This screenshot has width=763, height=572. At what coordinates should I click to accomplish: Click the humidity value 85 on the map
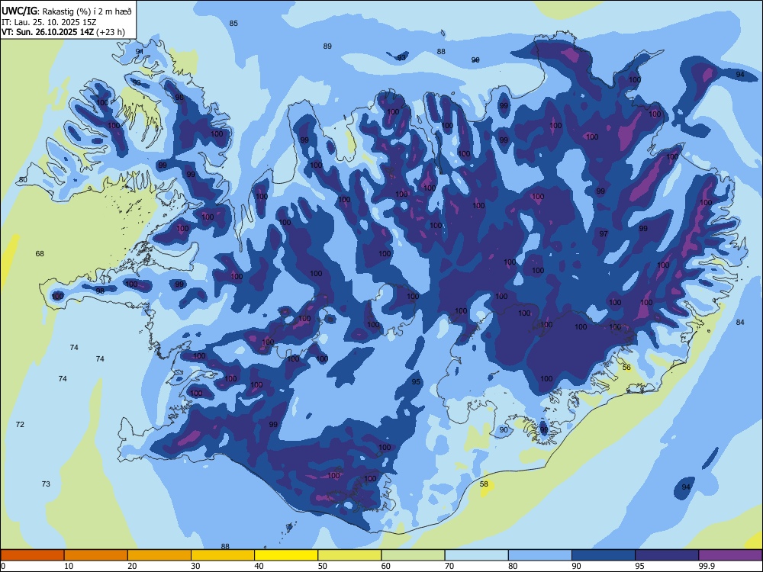tap(233, 24)
